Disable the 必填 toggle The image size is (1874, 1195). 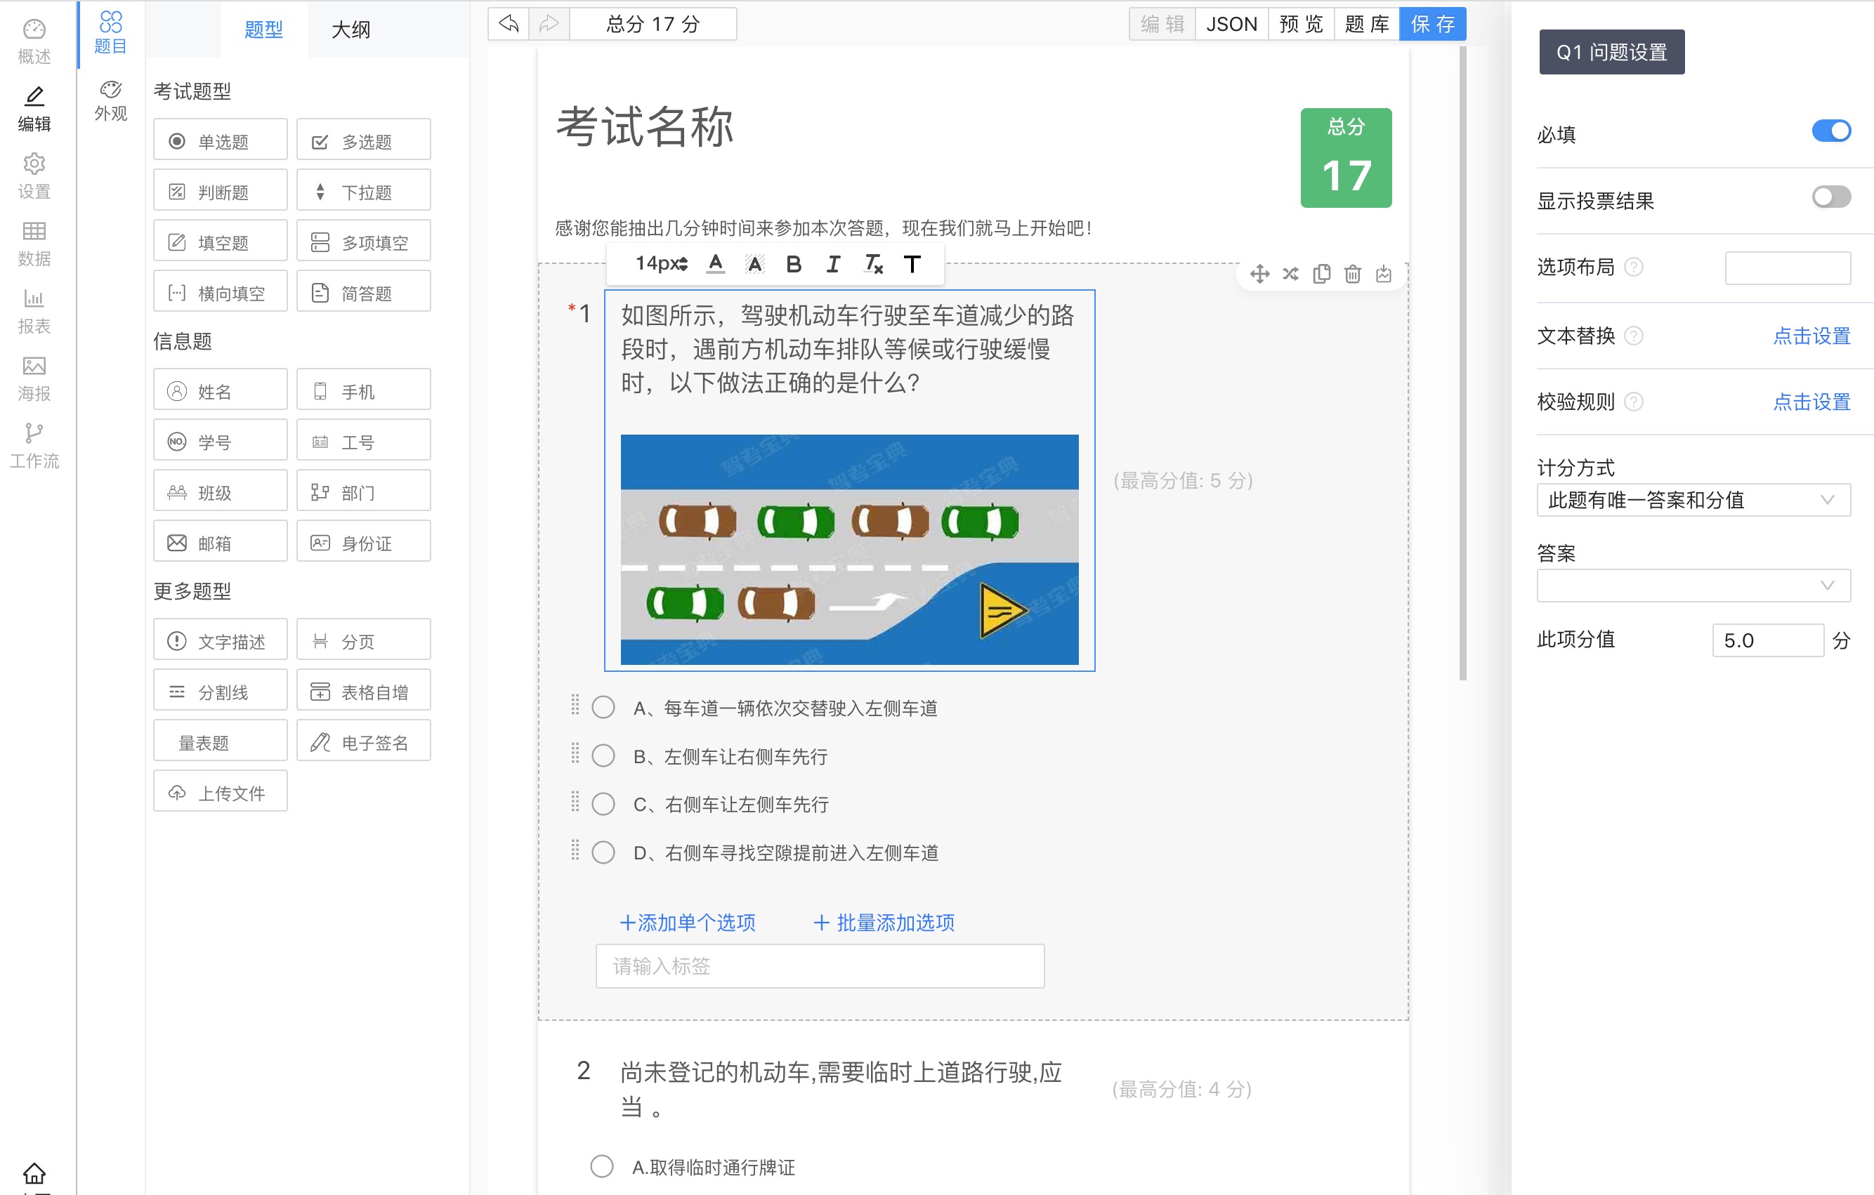tap(1830, 131)
